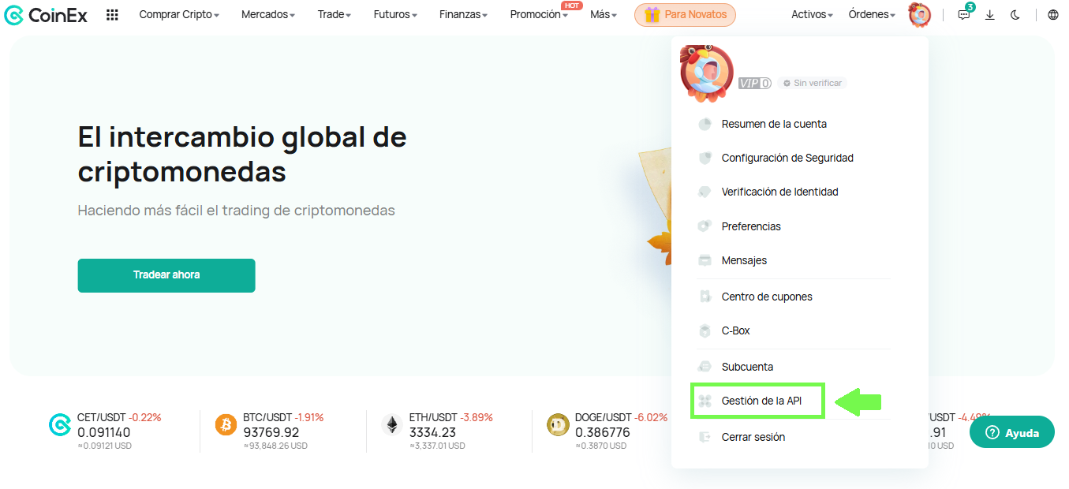Viewport: 1069px width, 489px height.
Task: Click the Dogecoin coin icon
Action: tap(558, 425)
